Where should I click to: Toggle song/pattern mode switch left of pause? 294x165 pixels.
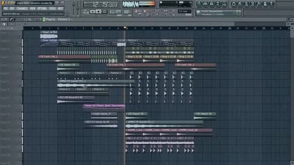(x=85, y=11)
